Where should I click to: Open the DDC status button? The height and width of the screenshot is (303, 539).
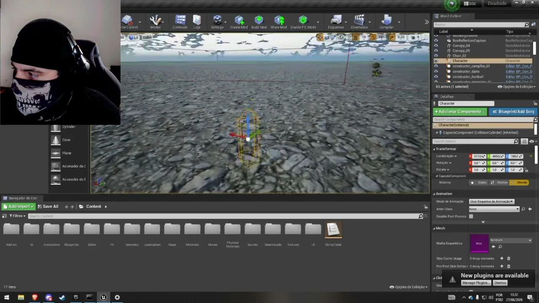coord(470,4)
